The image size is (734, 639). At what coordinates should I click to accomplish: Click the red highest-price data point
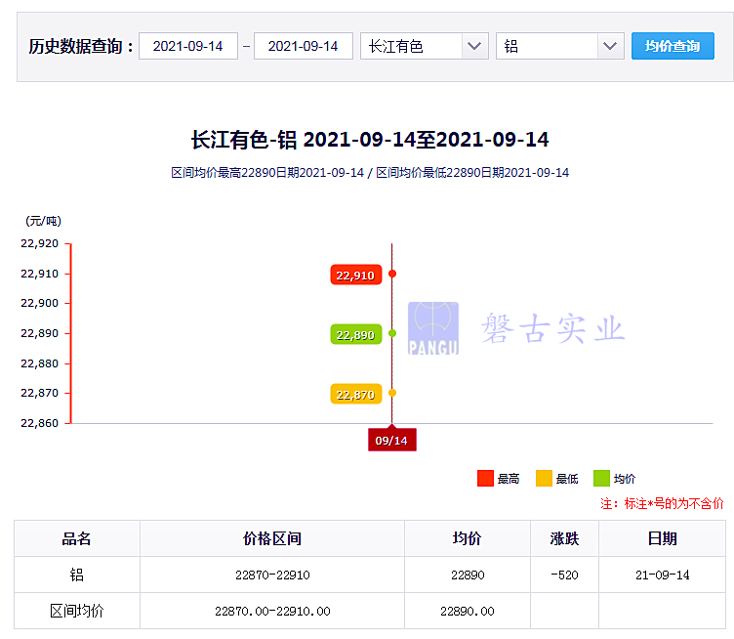392,274
